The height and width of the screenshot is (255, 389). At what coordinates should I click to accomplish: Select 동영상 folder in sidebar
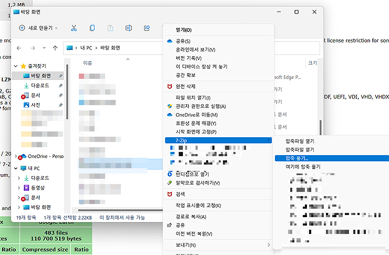click(38, 188)
